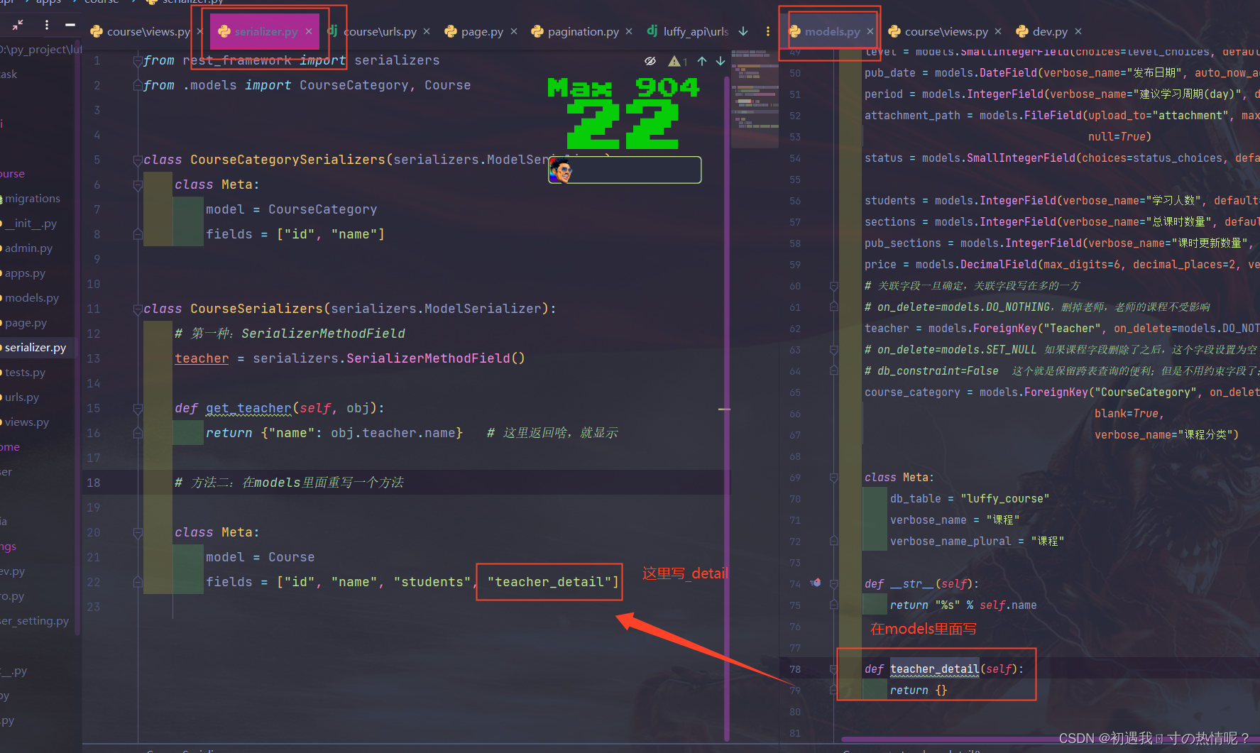1260x753 pixels.
Task: Click the luffy_course db_table string
Action: coord(1004,498)
